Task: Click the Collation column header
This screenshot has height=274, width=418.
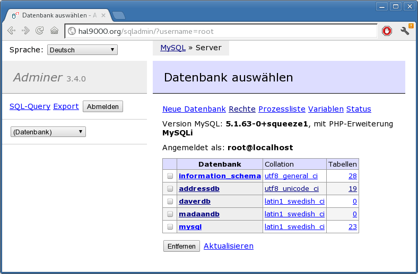Action: point(294,164)
